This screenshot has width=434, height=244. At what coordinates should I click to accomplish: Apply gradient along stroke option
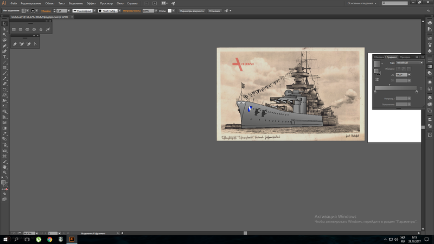404,69
